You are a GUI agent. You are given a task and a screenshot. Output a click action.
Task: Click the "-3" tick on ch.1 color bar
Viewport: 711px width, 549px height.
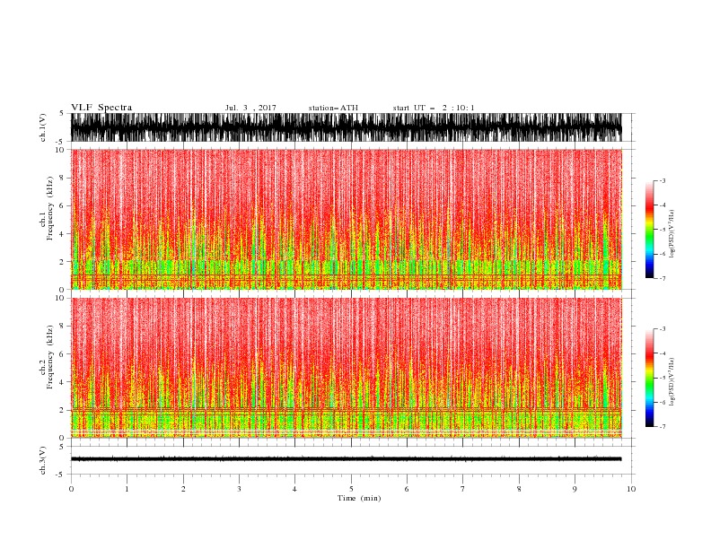663,180
